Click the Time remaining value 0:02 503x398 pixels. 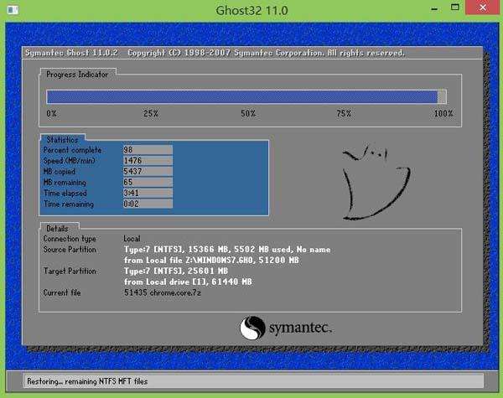click(x=148, y=204)
